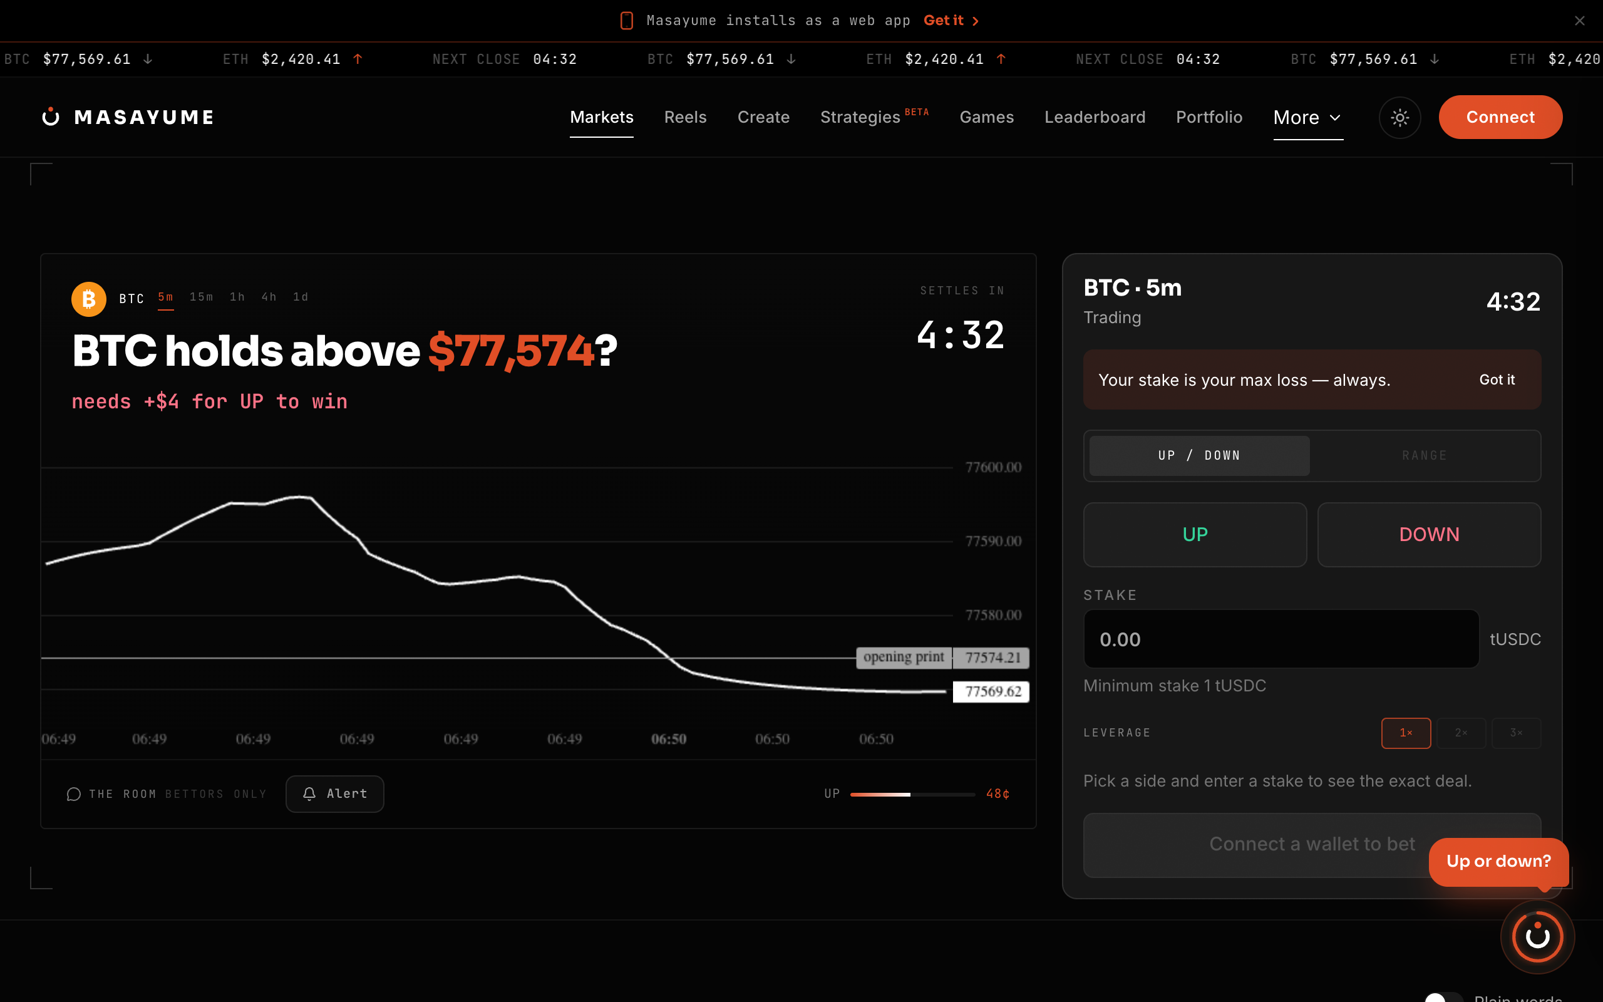The width and height of the screenshot is (1603, 1002).
Task: Go to the Markets tab
Action: (602, 117)
